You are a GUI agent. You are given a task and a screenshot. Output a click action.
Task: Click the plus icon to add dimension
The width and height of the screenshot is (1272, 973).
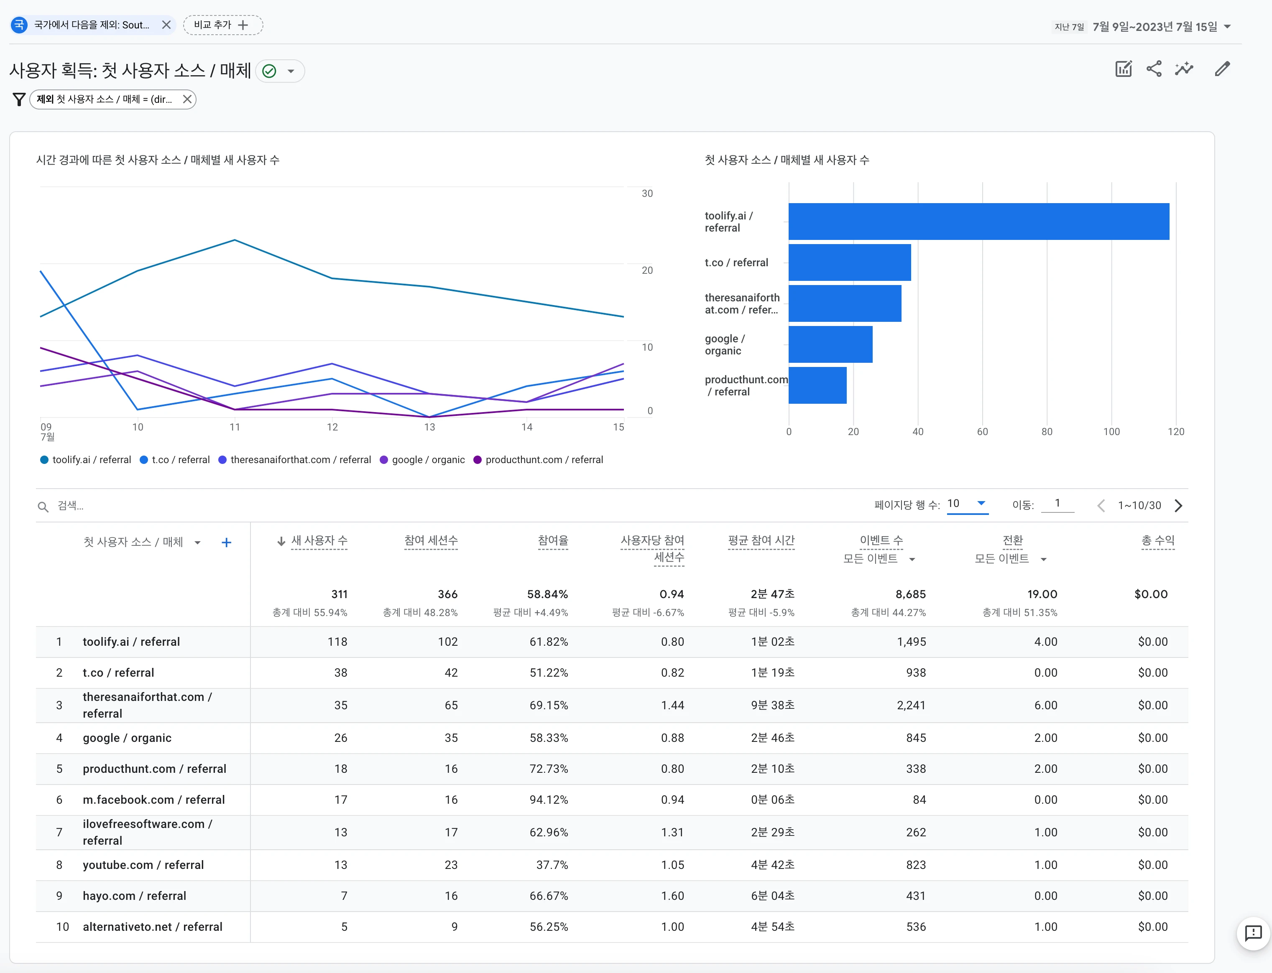pos(227,543)
